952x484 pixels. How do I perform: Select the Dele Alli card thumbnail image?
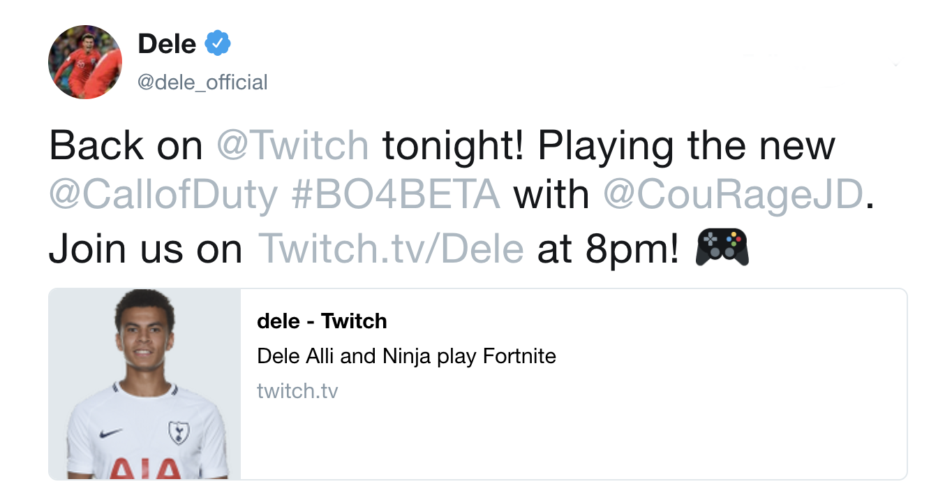click(x=144, y=384)
